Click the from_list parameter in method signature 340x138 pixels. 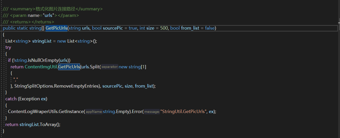[190, 28]
